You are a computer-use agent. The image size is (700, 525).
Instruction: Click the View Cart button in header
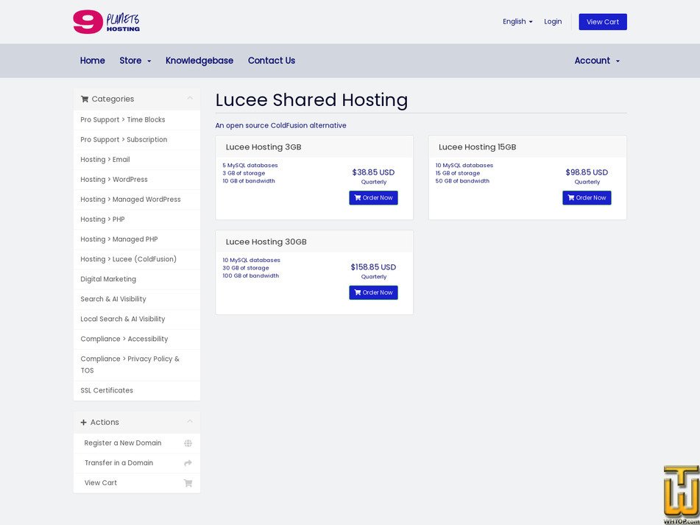point(603,22)
